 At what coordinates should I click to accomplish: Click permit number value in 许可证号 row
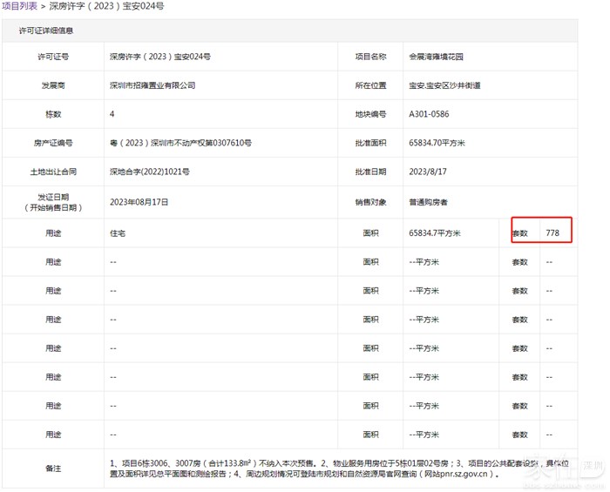coord(160,57)
